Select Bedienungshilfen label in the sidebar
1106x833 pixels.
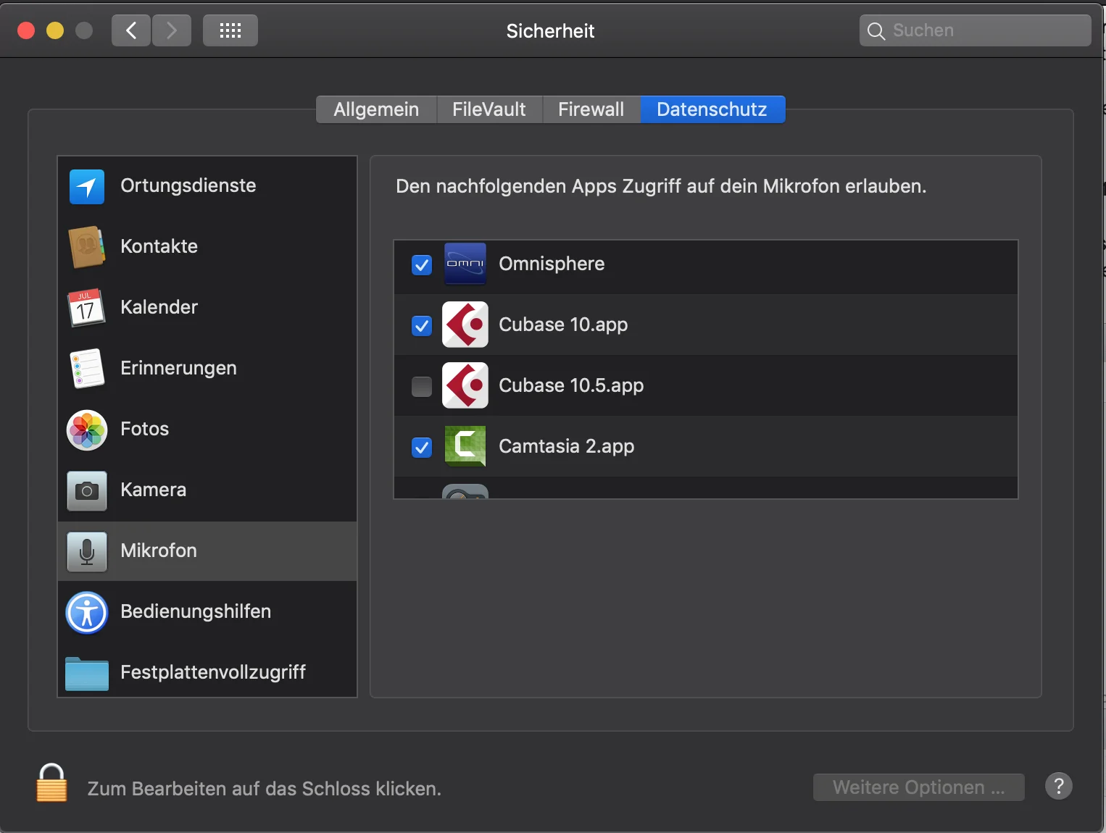pos(196,611)
